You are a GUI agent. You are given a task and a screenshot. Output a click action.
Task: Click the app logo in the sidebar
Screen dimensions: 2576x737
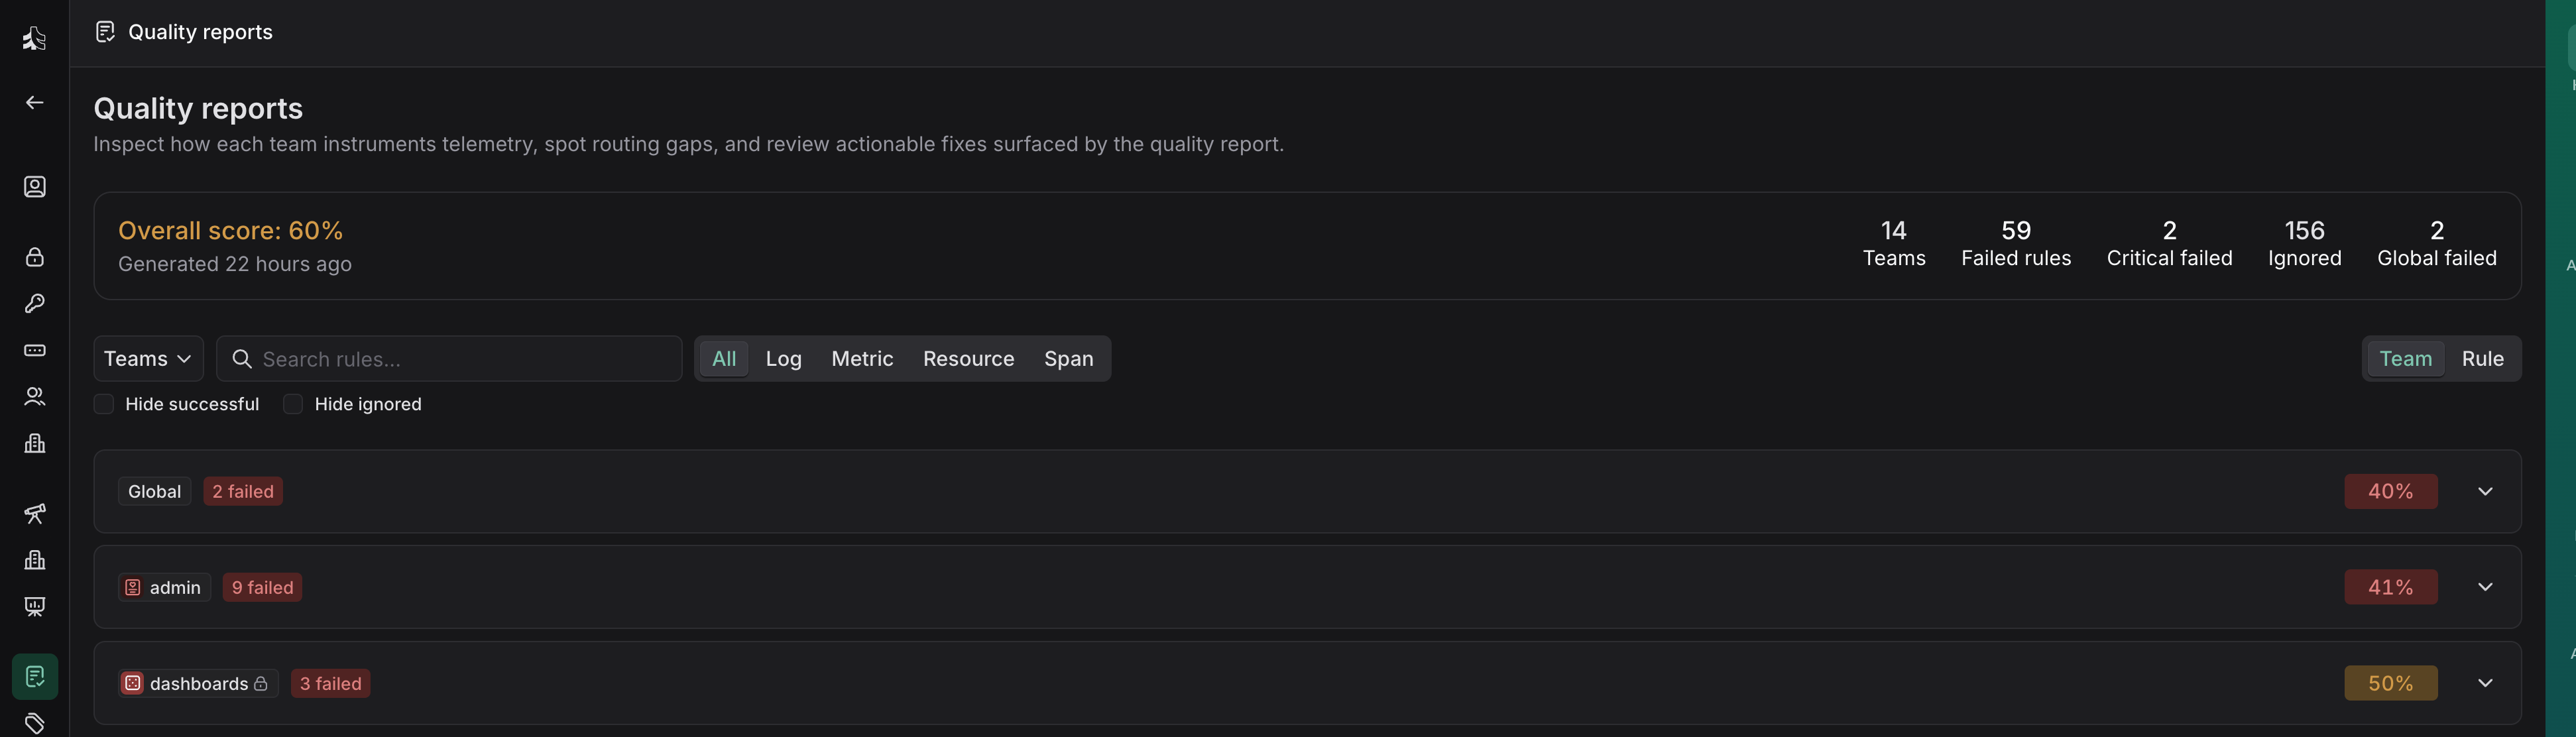coord(34,38)
